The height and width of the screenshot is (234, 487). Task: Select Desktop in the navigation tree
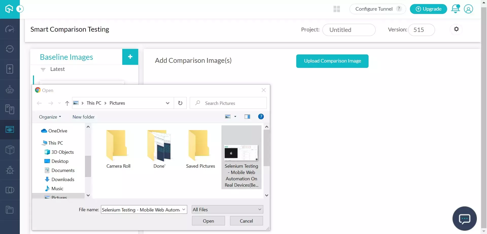coord(60,161)
